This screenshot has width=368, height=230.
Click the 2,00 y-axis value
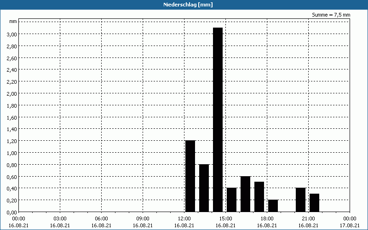pos(12,94)
